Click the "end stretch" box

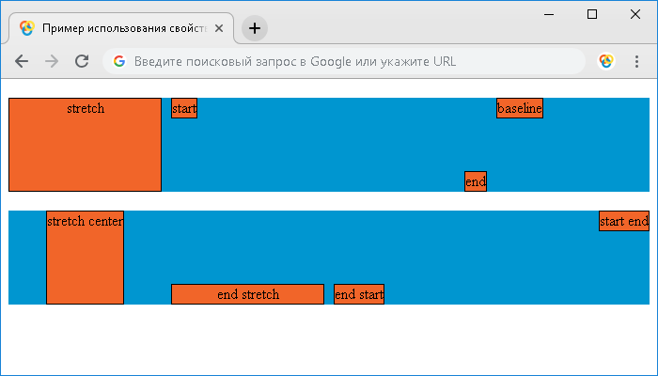tap(247, 294)
